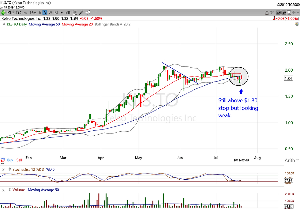The height and width of the screenshot is (210, 300).
Task: Click the -1.60% change in quote row
Action: (x=96, y=19)
